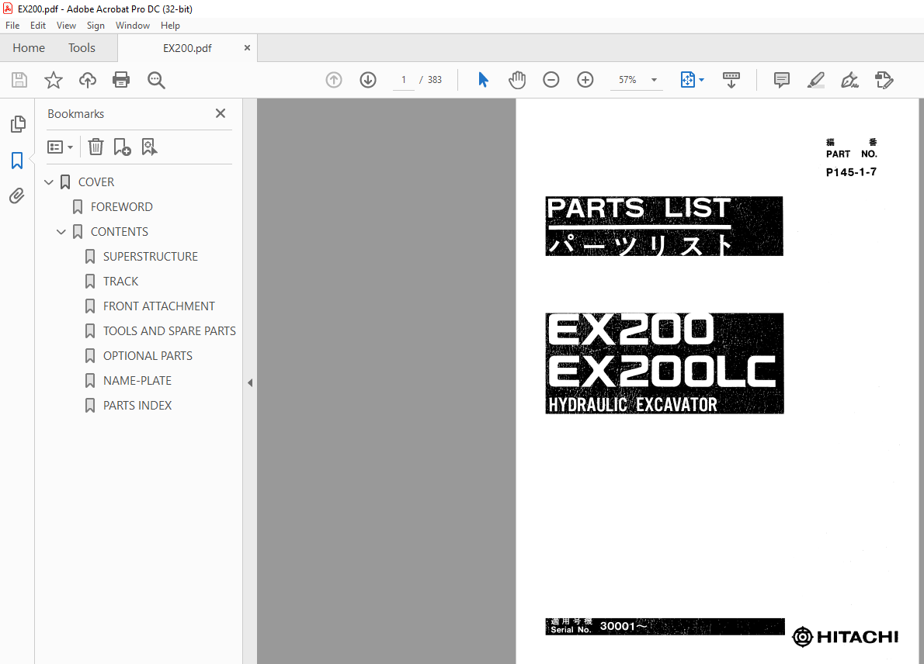Click the Fit page view icon

[x=688, y=79]
